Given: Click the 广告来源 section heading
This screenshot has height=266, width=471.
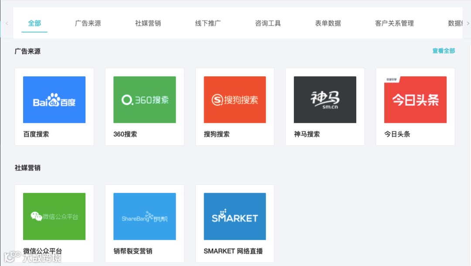Looking at the screenshot, I should coord(27,52).
